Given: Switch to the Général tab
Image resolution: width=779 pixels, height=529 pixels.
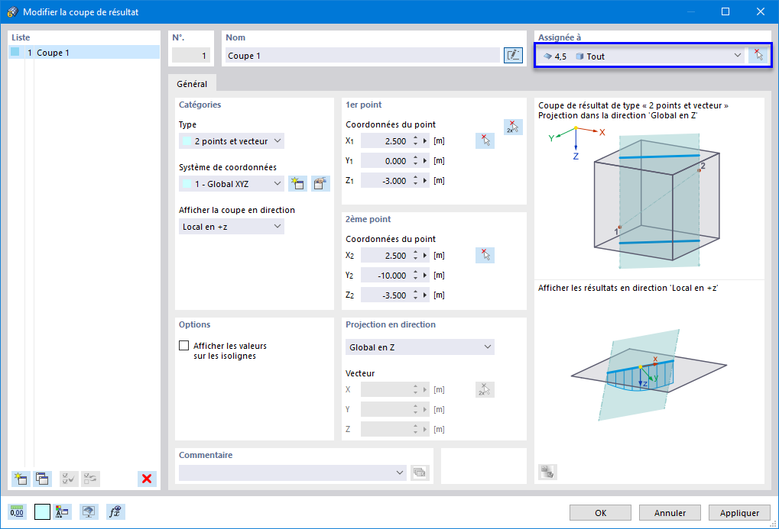Looking at the screenshot, I should (x=192, y=84).
